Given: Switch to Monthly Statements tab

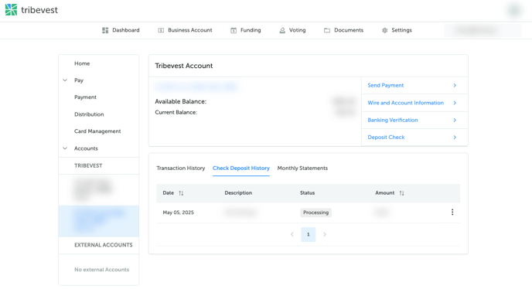Looking at the screenshot, I should pyautogui.click(x=302, y=168).
